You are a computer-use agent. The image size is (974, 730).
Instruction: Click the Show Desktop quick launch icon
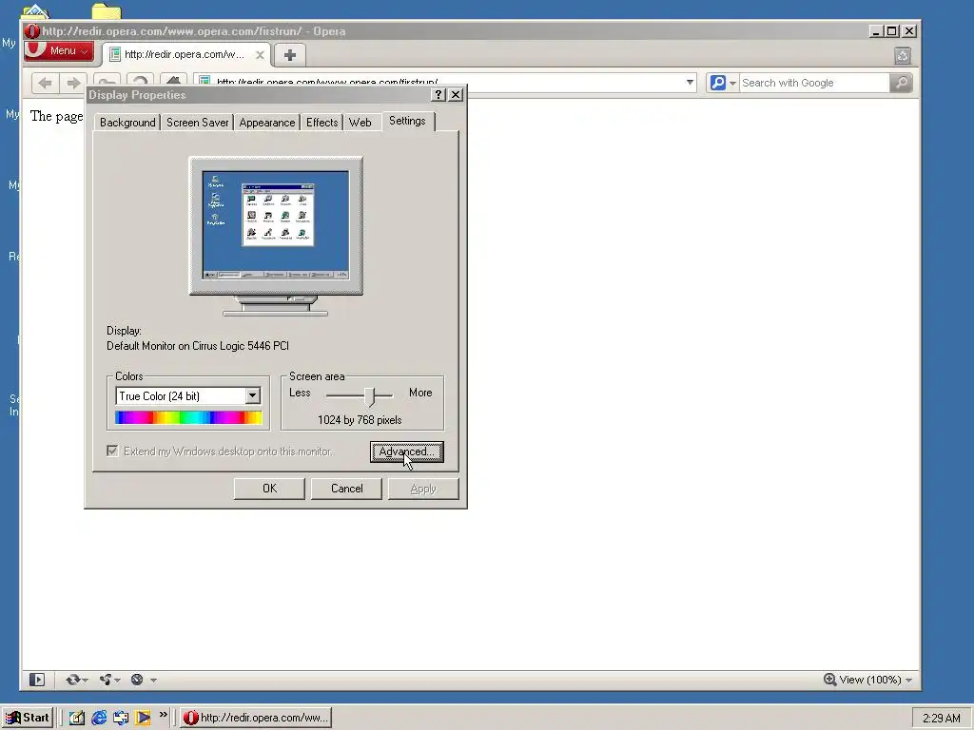(76, 718)
